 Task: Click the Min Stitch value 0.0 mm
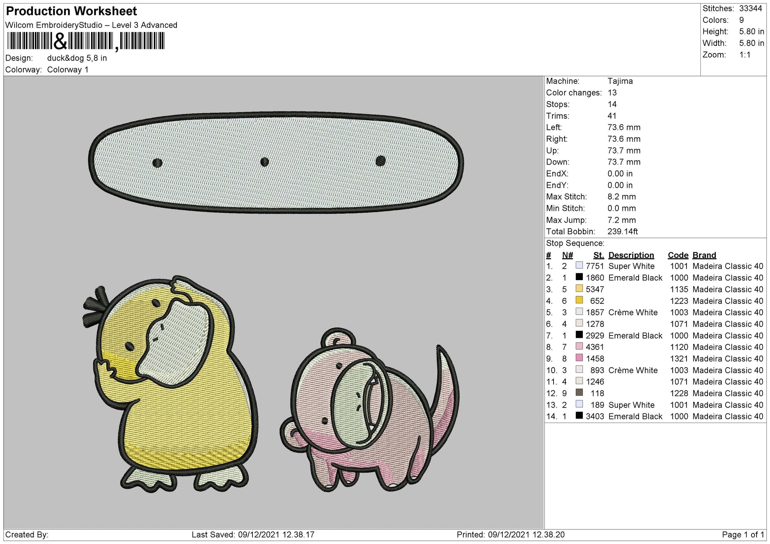[x=622, y=208]
